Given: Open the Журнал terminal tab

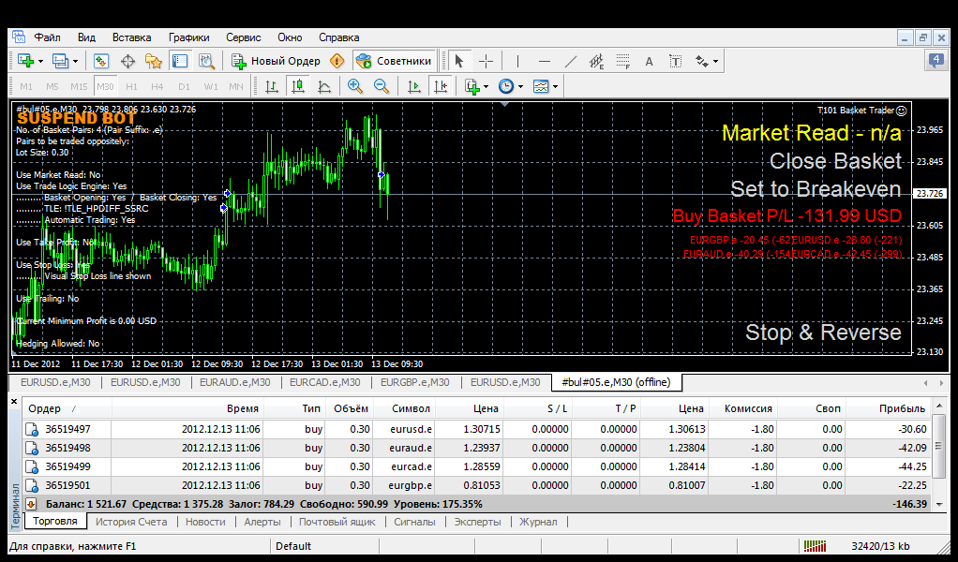Looking at the screenshot, I should 538,522.
